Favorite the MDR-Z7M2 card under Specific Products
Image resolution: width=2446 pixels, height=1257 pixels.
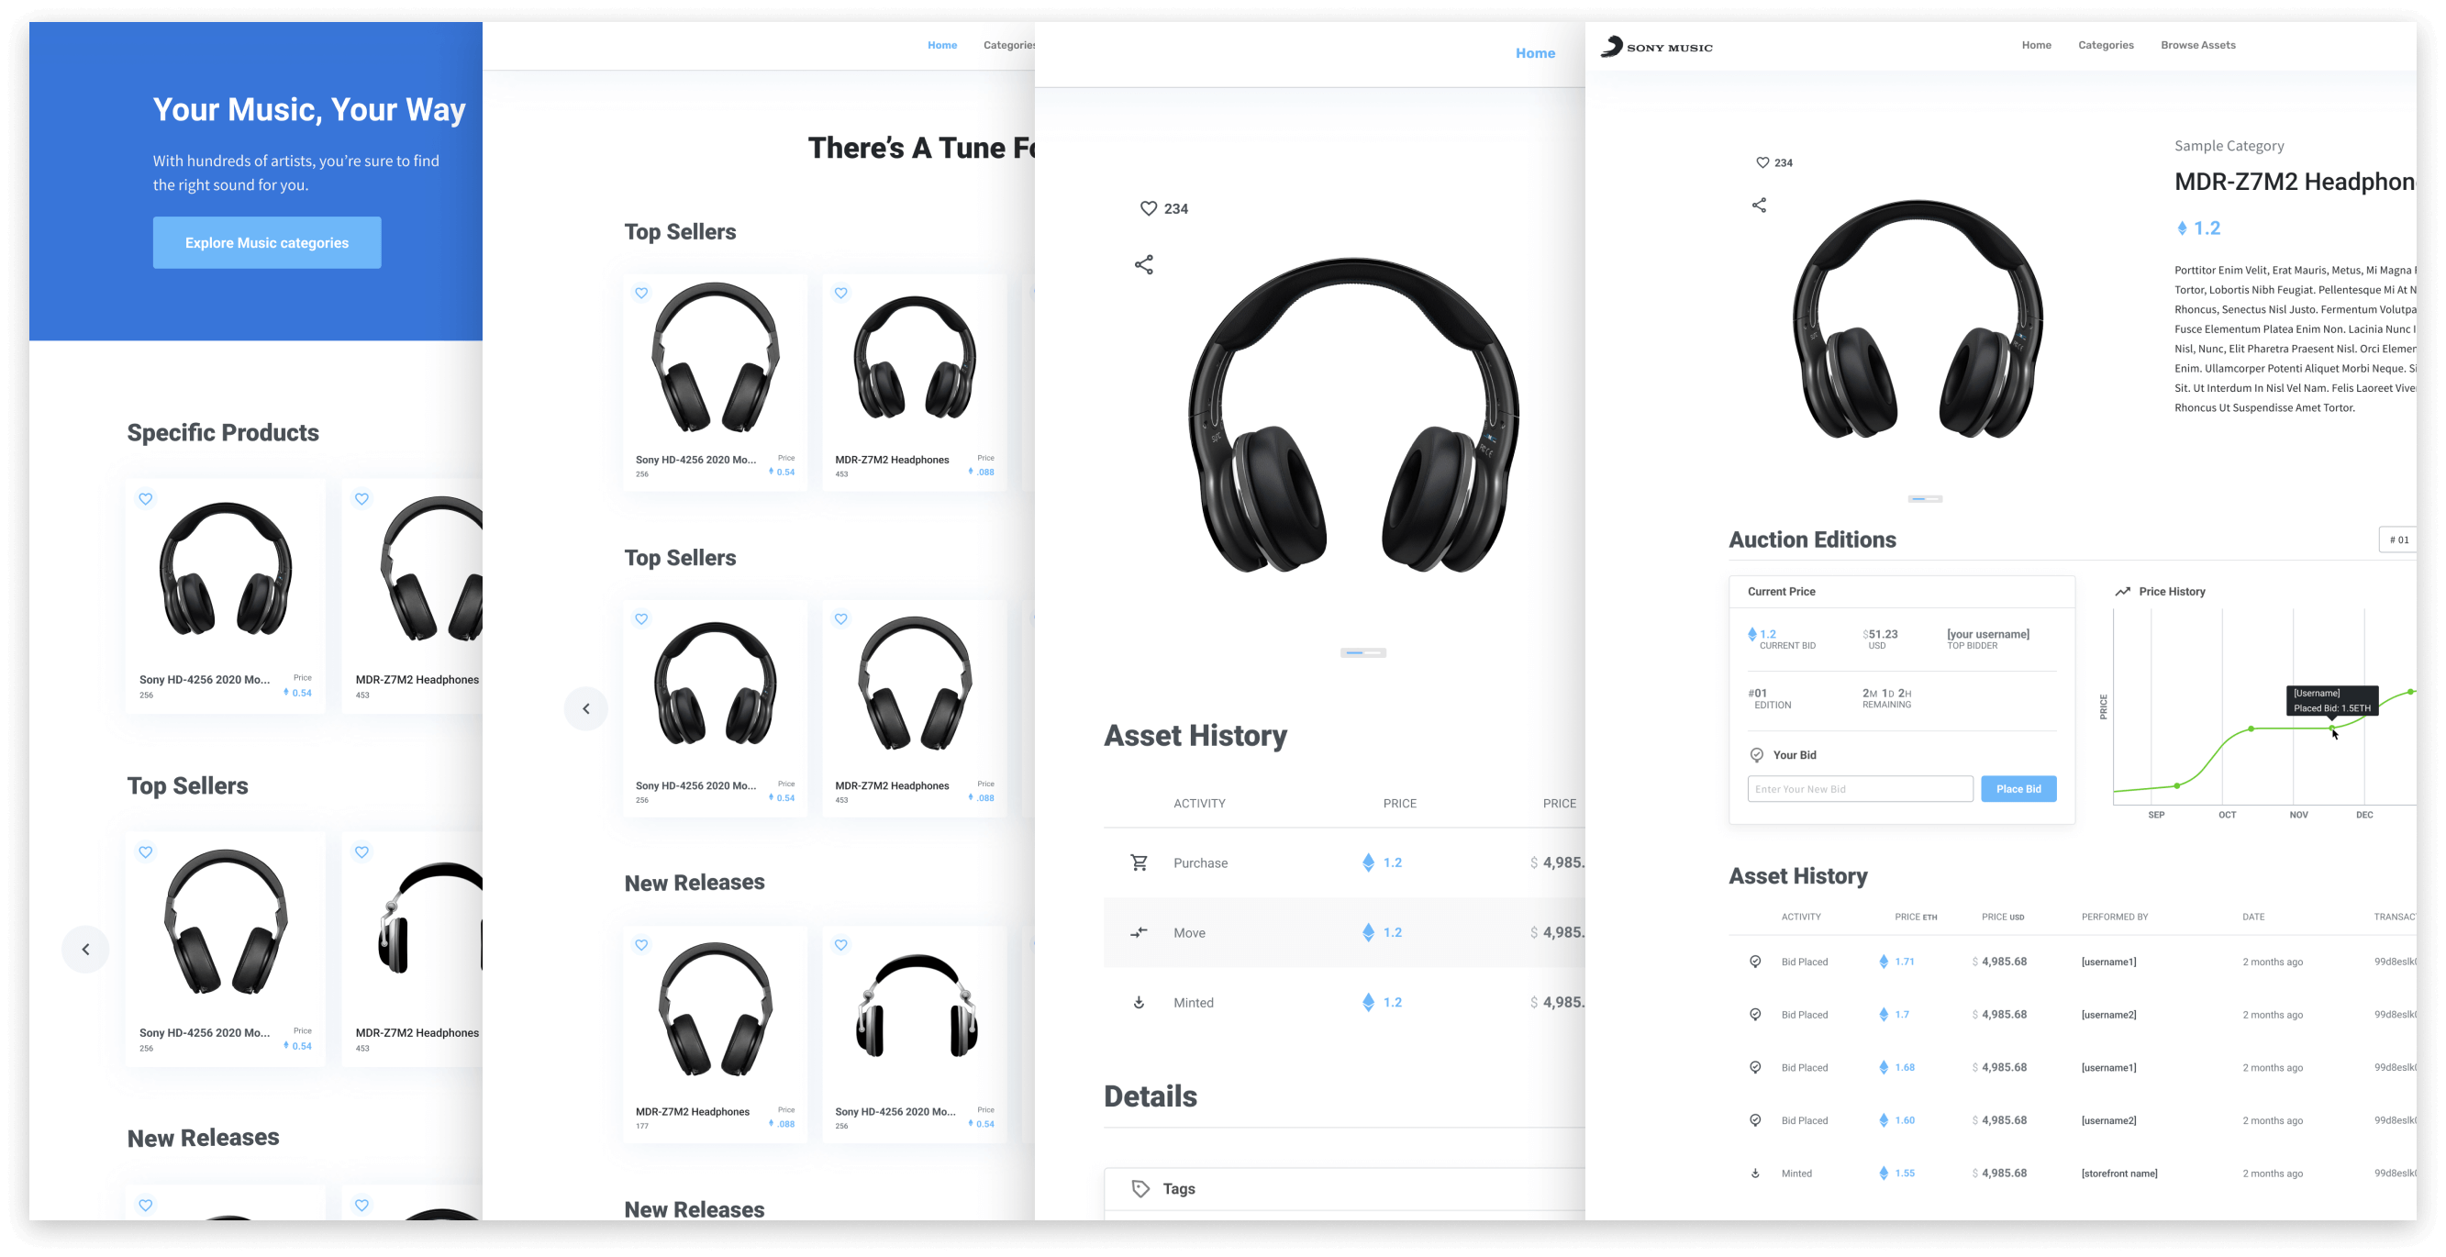(361, 498)
